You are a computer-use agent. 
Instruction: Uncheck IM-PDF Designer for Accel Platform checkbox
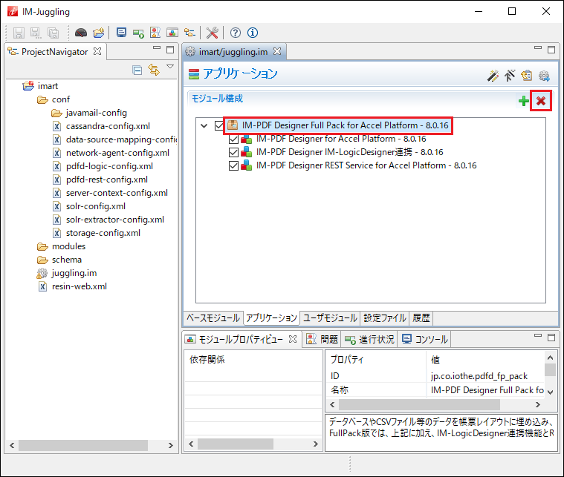233,139
